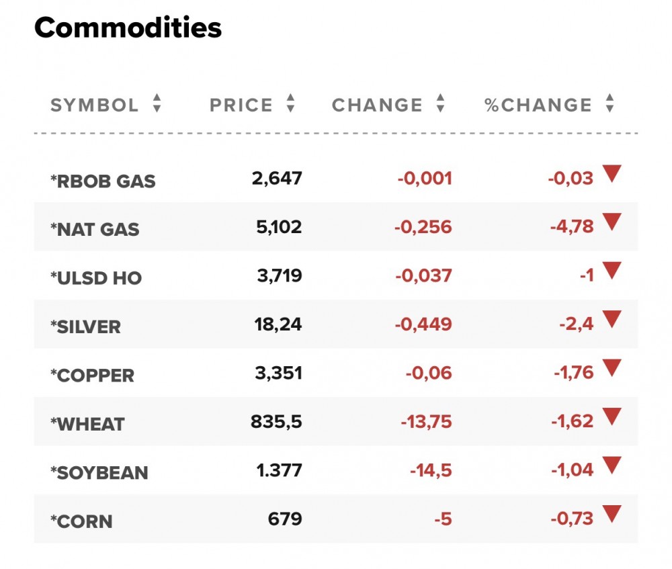Click the SYMBOL column header
This screenshot has width=672, height=569.
point(95,105)
